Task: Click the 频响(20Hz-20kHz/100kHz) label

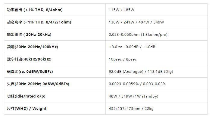Action: coord(33,47)
